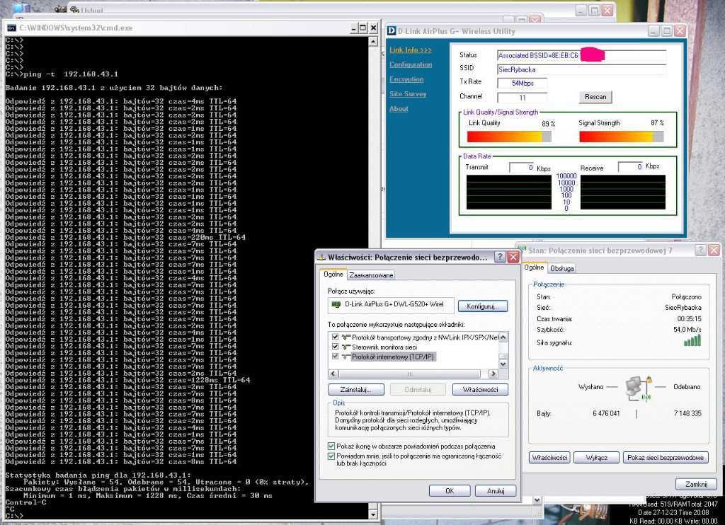The height and width of the screenshot is (525, 725).
Task: Switch to Obsługa tab in Stan window
Action: point(561,268)
